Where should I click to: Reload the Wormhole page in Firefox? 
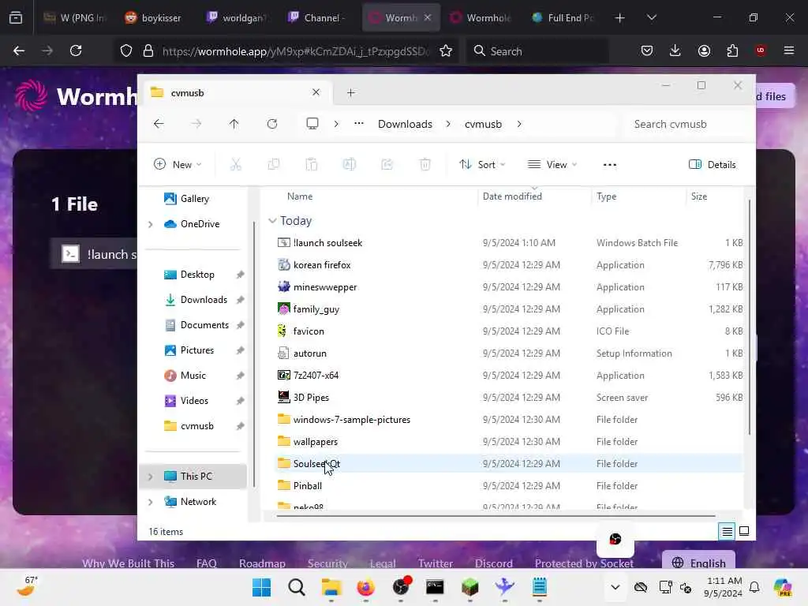[x=76, y=50]
